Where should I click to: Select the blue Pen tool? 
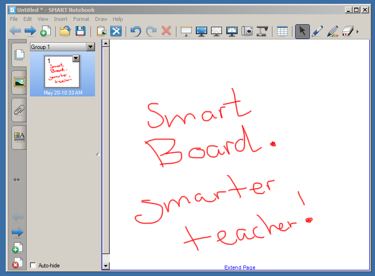[317, 31]
